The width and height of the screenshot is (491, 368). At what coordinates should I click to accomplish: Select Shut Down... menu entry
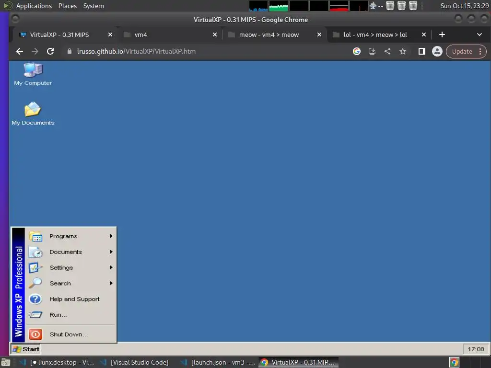tap(71, 334)
